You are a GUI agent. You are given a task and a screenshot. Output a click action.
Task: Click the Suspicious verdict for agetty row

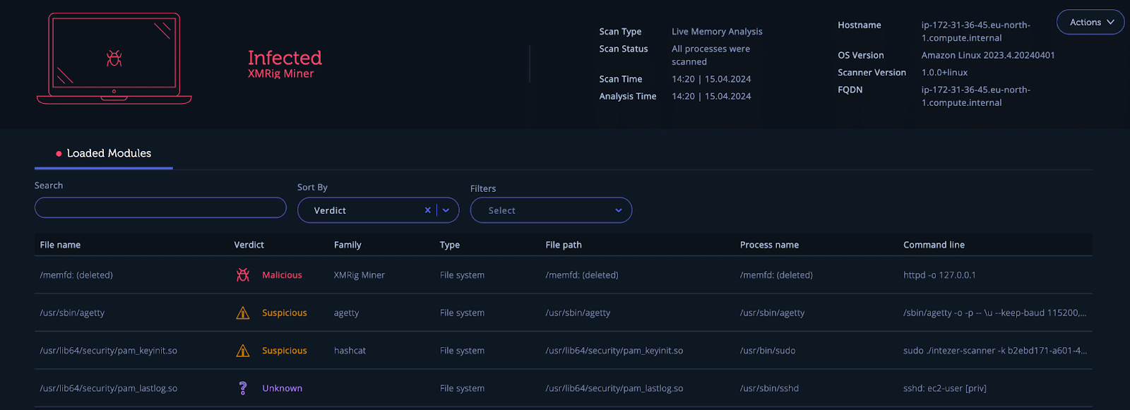(x=285, y=313)
